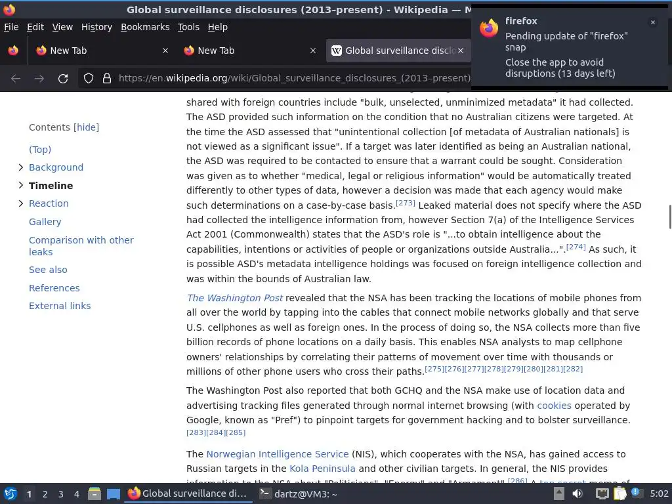Open the file manager taskbar icon
Screen dimensions: 672x504
(94, 493)
